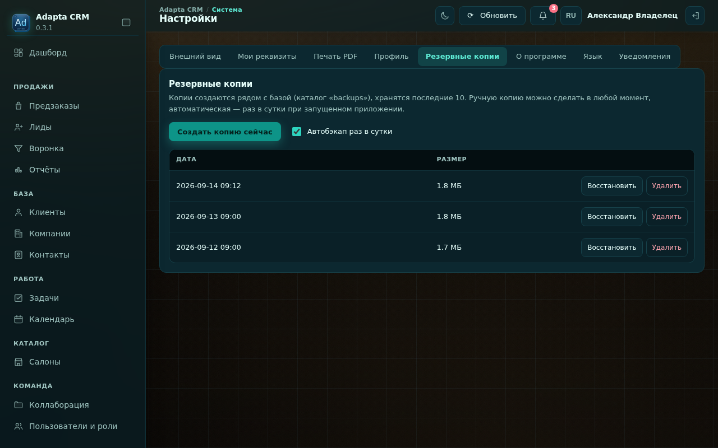Click the Обновить button in the header
This screenshot has width=718, height=448.
tap(492, 16)
